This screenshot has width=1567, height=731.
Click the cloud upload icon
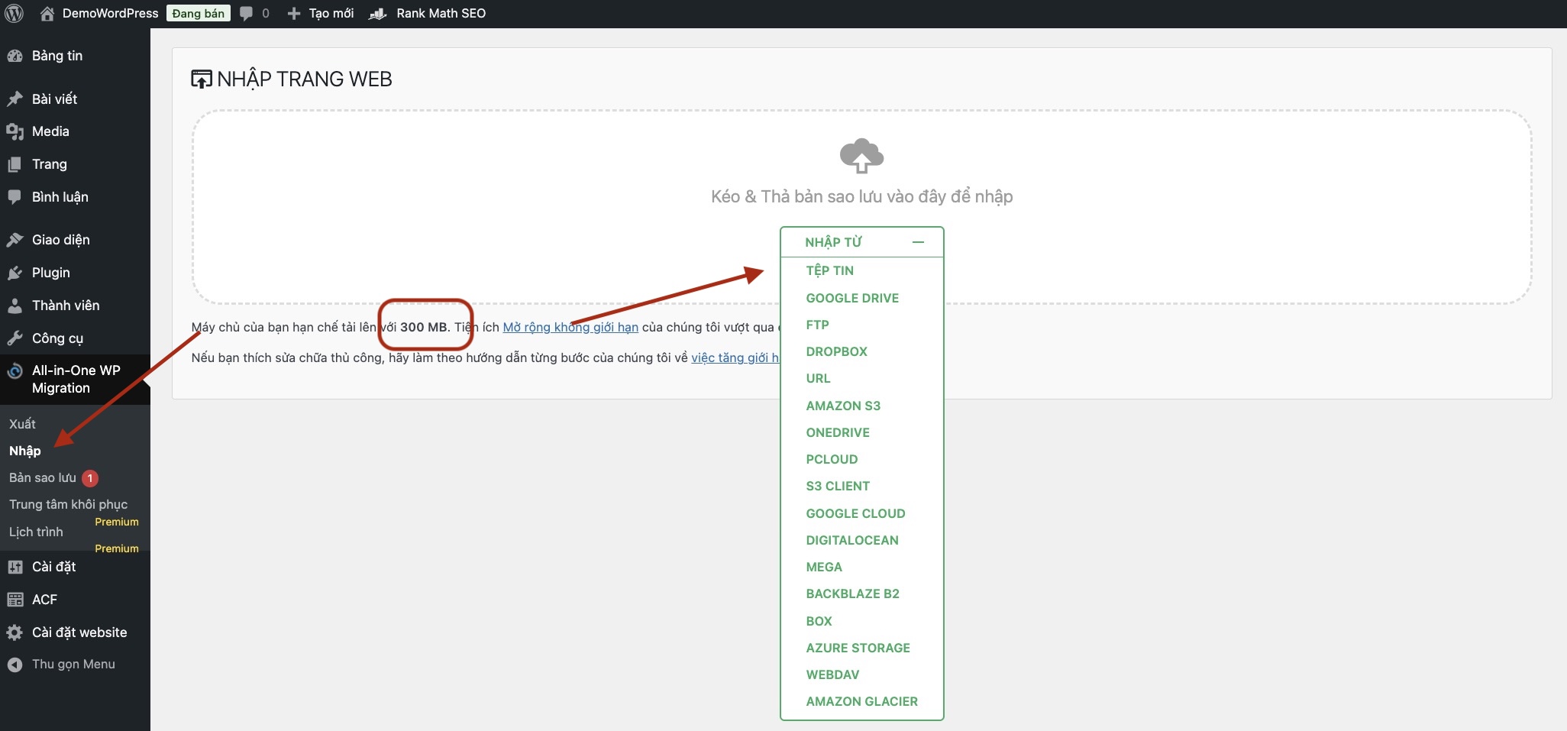(x=861, y=156)
